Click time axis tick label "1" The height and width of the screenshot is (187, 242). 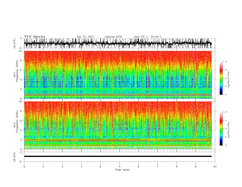(43, 167)
